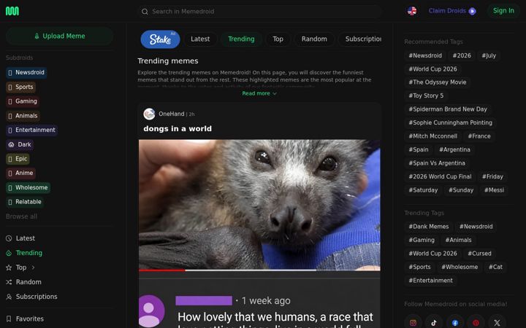Click the person icon beside Subscriptions
Image resolution: width=526 pixels, height=328 pixels.
point(9,297)
